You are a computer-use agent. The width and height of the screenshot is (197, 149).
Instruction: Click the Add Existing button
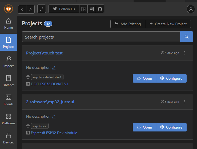pyautogui.click(x=128, y=24)
